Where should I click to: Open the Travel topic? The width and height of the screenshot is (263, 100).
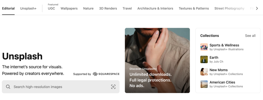(x=127, y=8)
